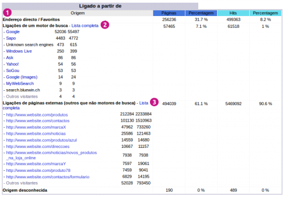Click the 'Ligado a partir de' title
The width and height of the screenshot is (284, 197).
coord(100,6)
